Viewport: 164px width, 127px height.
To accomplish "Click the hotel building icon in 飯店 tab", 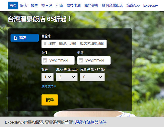I will 15,38.
